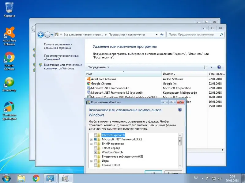Image resolution: width=245 pixels, height=183 pixels.
Task: Enable Внедряемое веб-ядро служб IIS checkbox
Action: (95, 156)
